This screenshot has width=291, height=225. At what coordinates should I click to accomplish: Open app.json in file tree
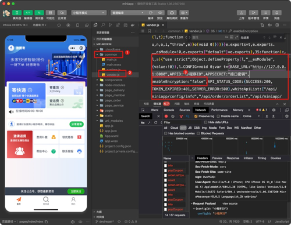[x=111, y=131]
